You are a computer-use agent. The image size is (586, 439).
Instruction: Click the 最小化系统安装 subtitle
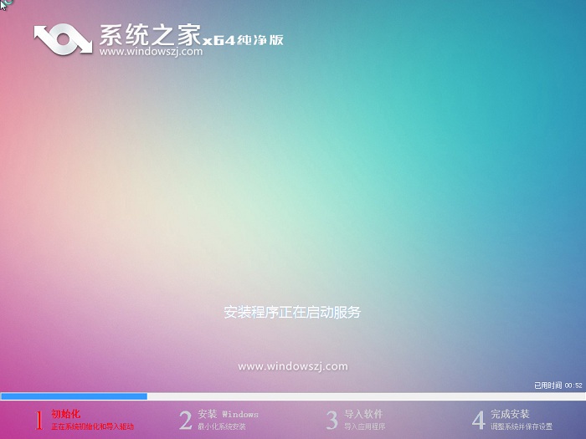[x=222, y=426]
